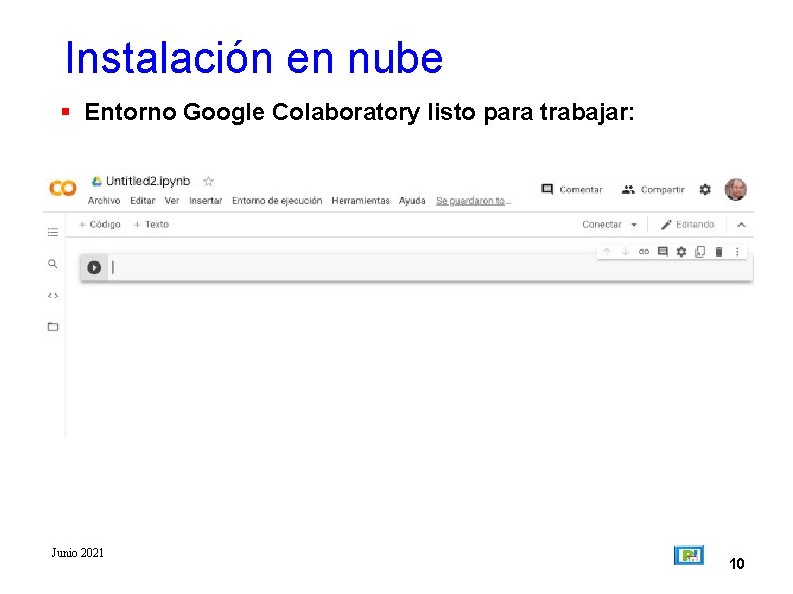The image size is (793, 594).
Task: Click the Colab CO logo
Action: (x=62, y=188)
